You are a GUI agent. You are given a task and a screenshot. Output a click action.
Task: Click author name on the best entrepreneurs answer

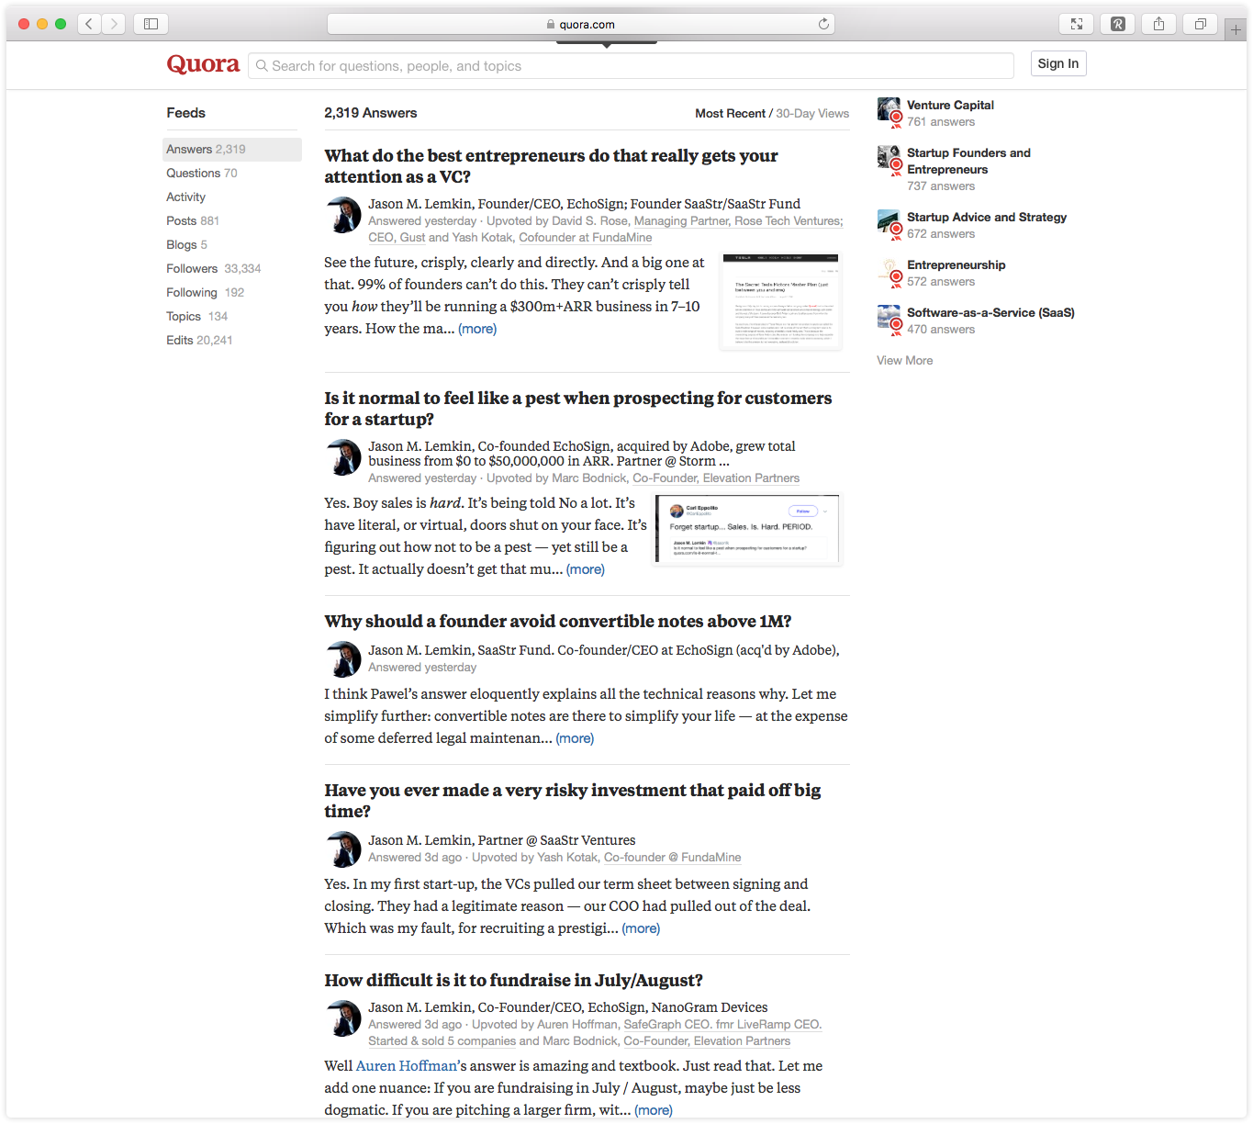tap(420, 204)
